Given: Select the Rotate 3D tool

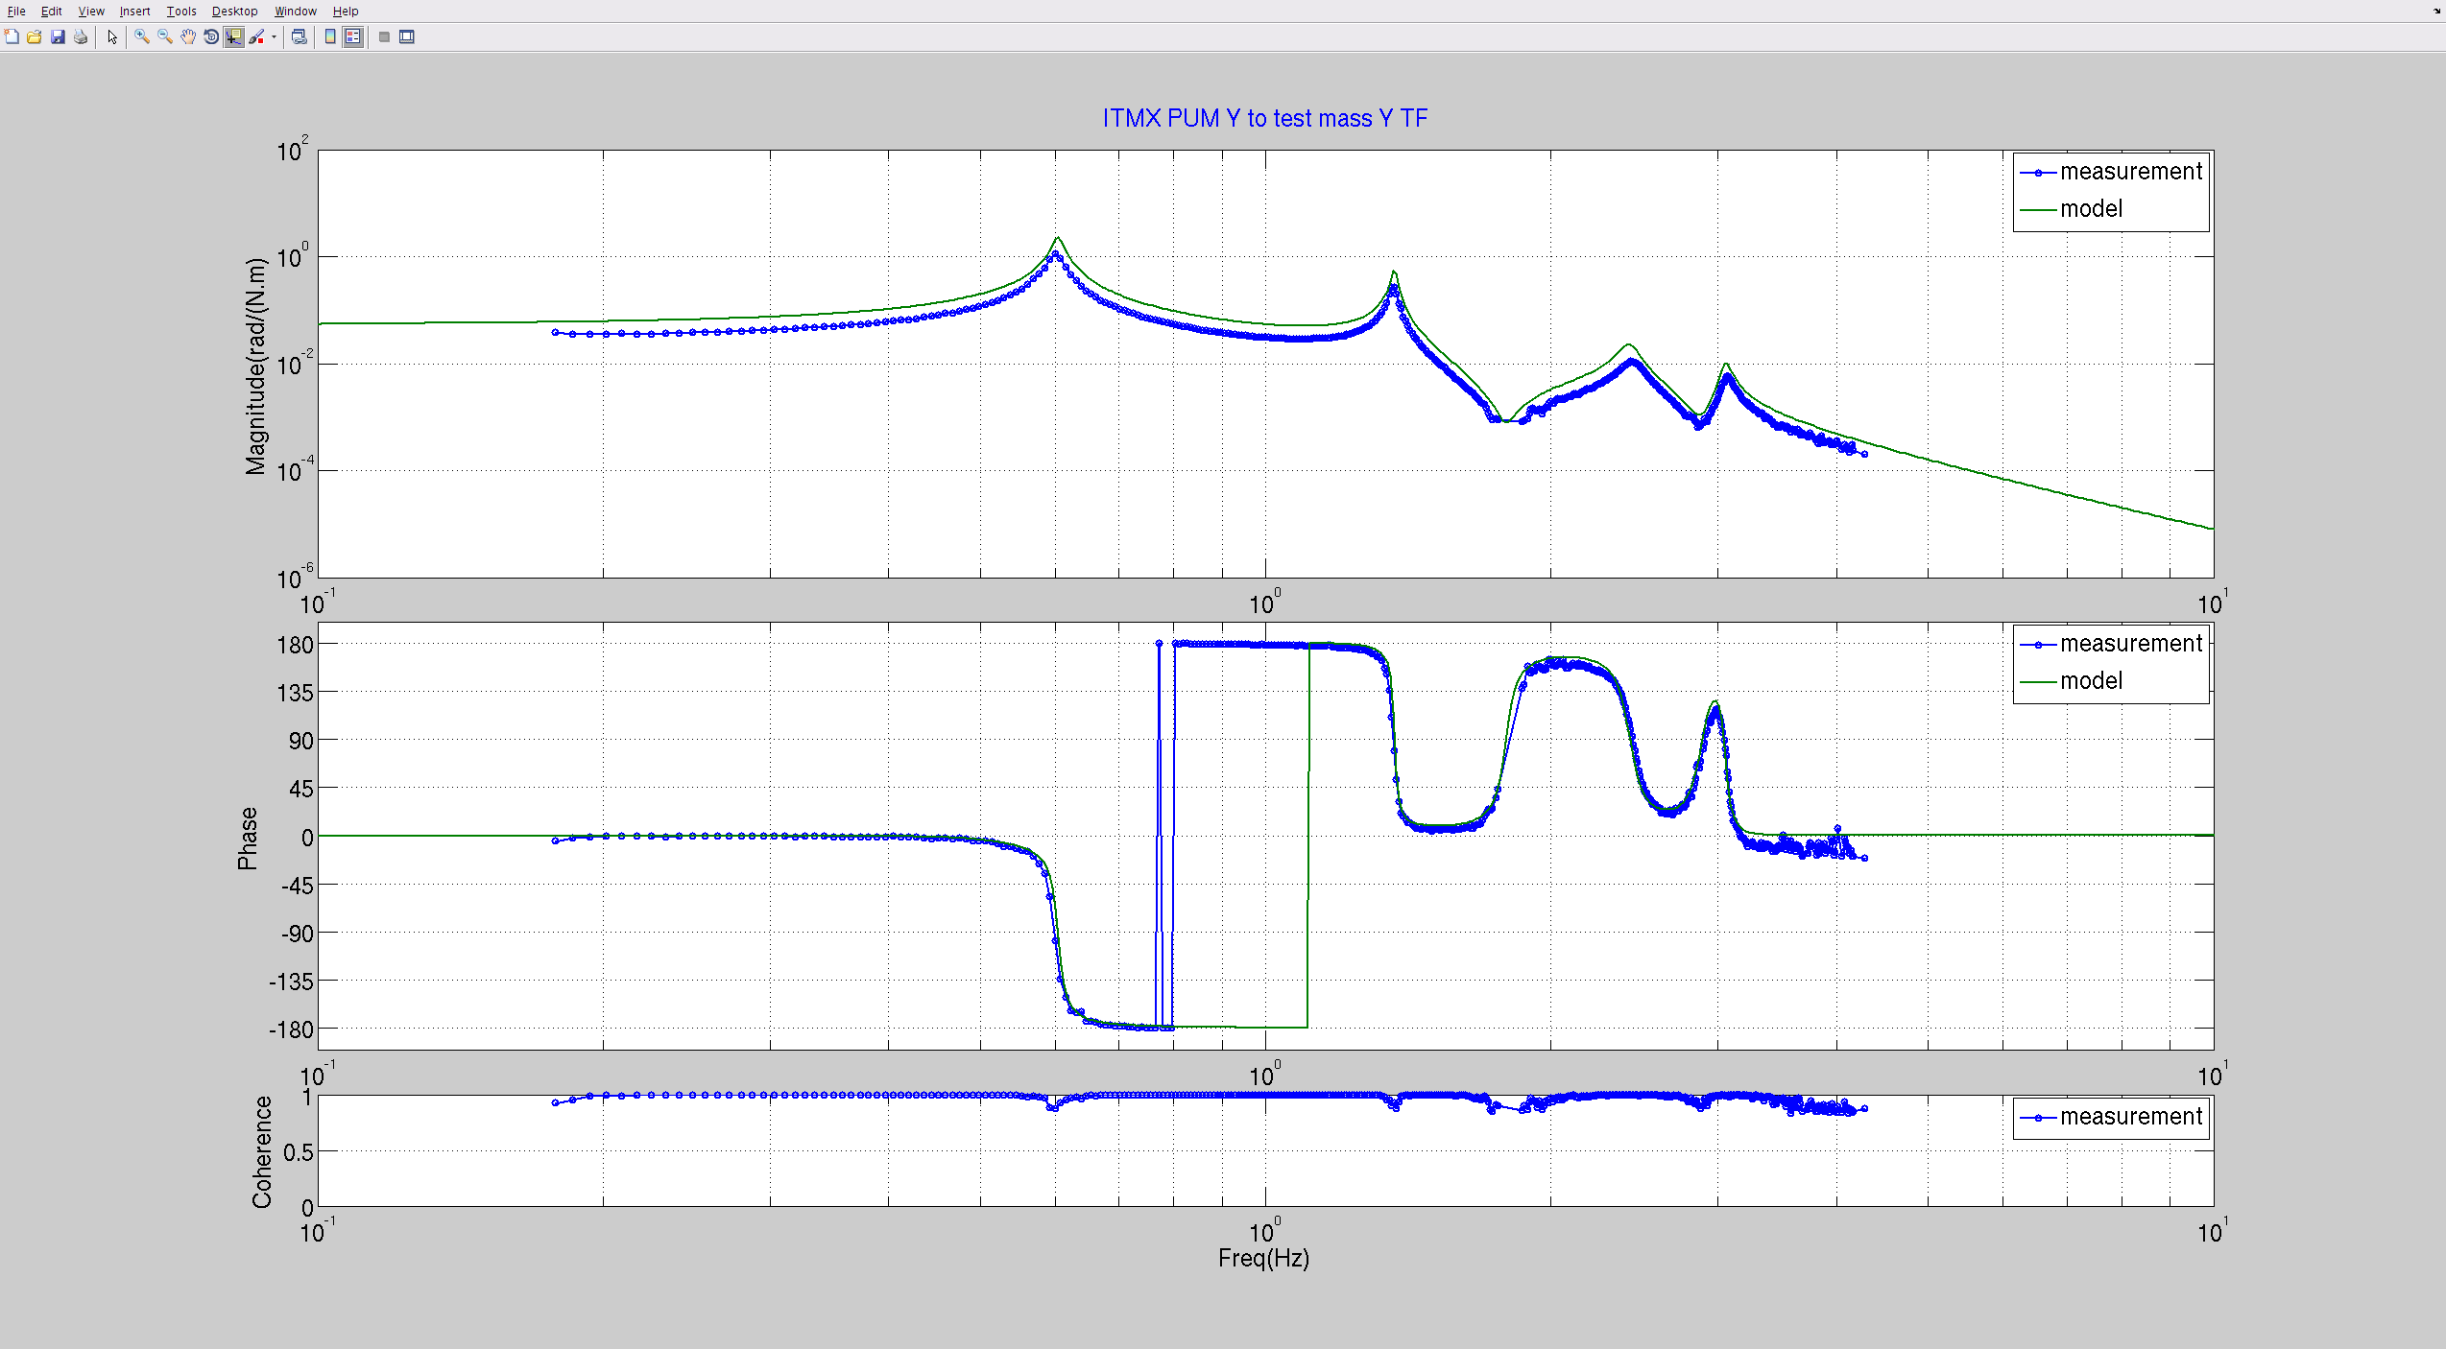Looking at the screenshot, I should pyautogui.click(x=211, y=37).
